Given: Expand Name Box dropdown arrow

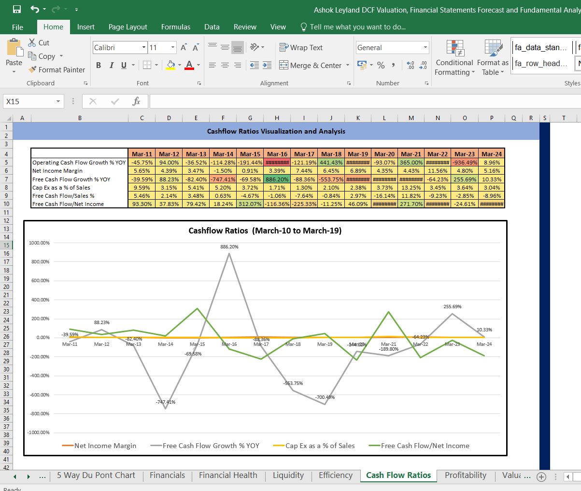Looking at the screenshot, I should click(58, 101).
